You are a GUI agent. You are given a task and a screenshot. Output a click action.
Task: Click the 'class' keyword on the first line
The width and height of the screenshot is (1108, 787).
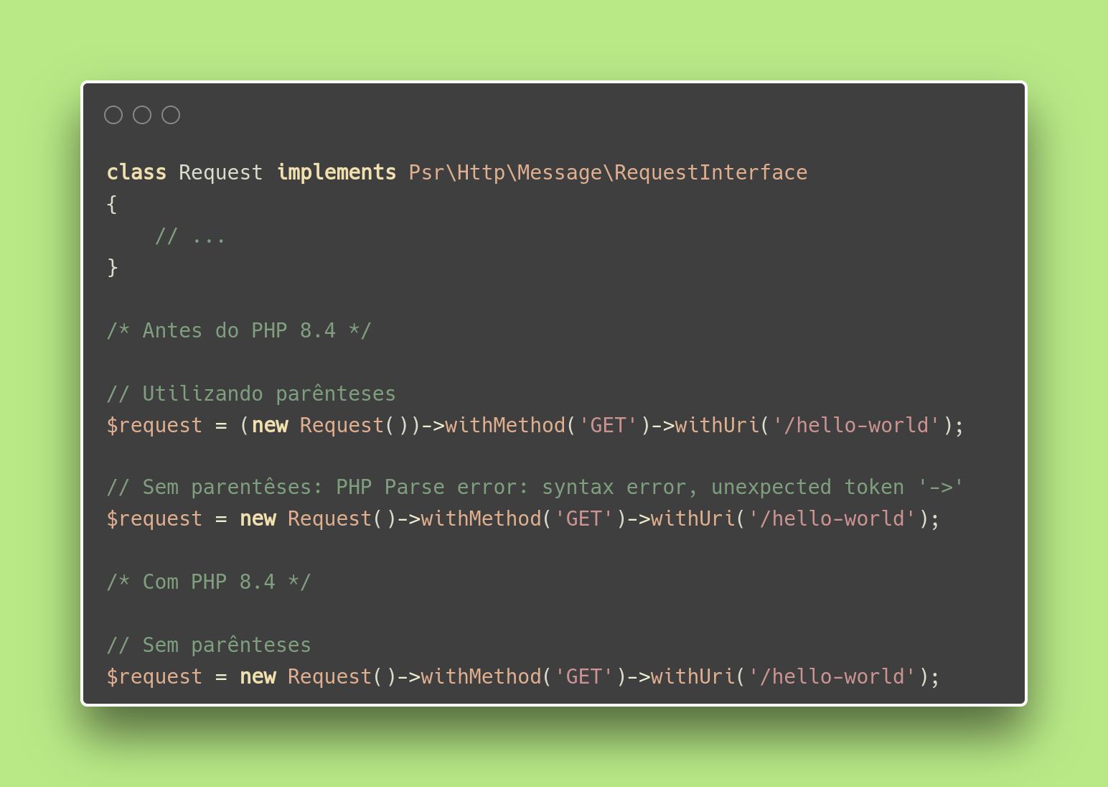point(136,172)
